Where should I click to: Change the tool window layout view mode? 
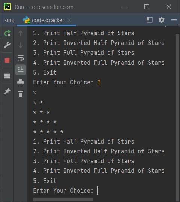(x=150, y=20)
